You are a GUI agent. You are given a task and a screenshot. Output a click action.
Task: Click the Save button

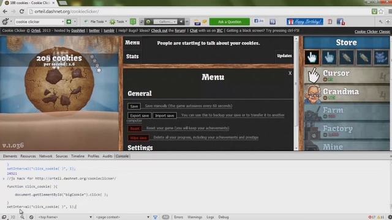click(134, 106)
